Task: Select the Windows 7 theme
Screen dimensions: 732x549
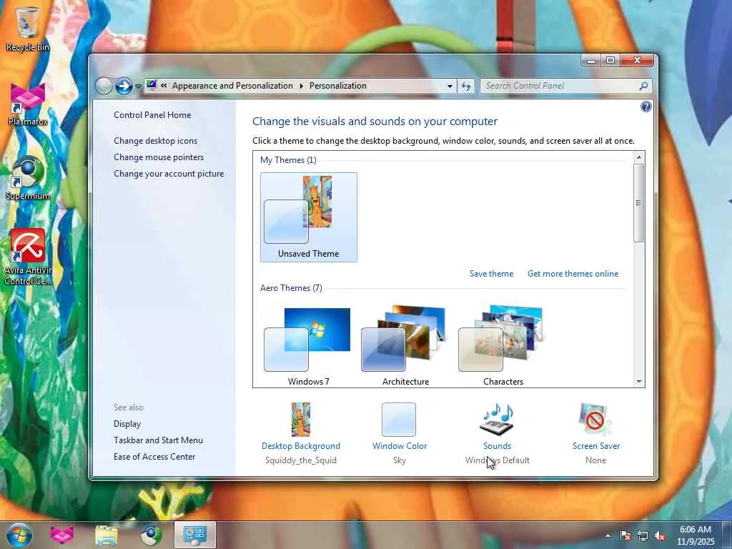Action: click(x=308, y=346)
